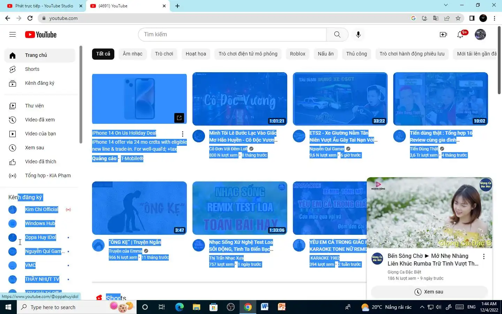Click the search magnifier button
Viewport: 502px width, 314px height.
pyautogui.click(x=337, y=34)
